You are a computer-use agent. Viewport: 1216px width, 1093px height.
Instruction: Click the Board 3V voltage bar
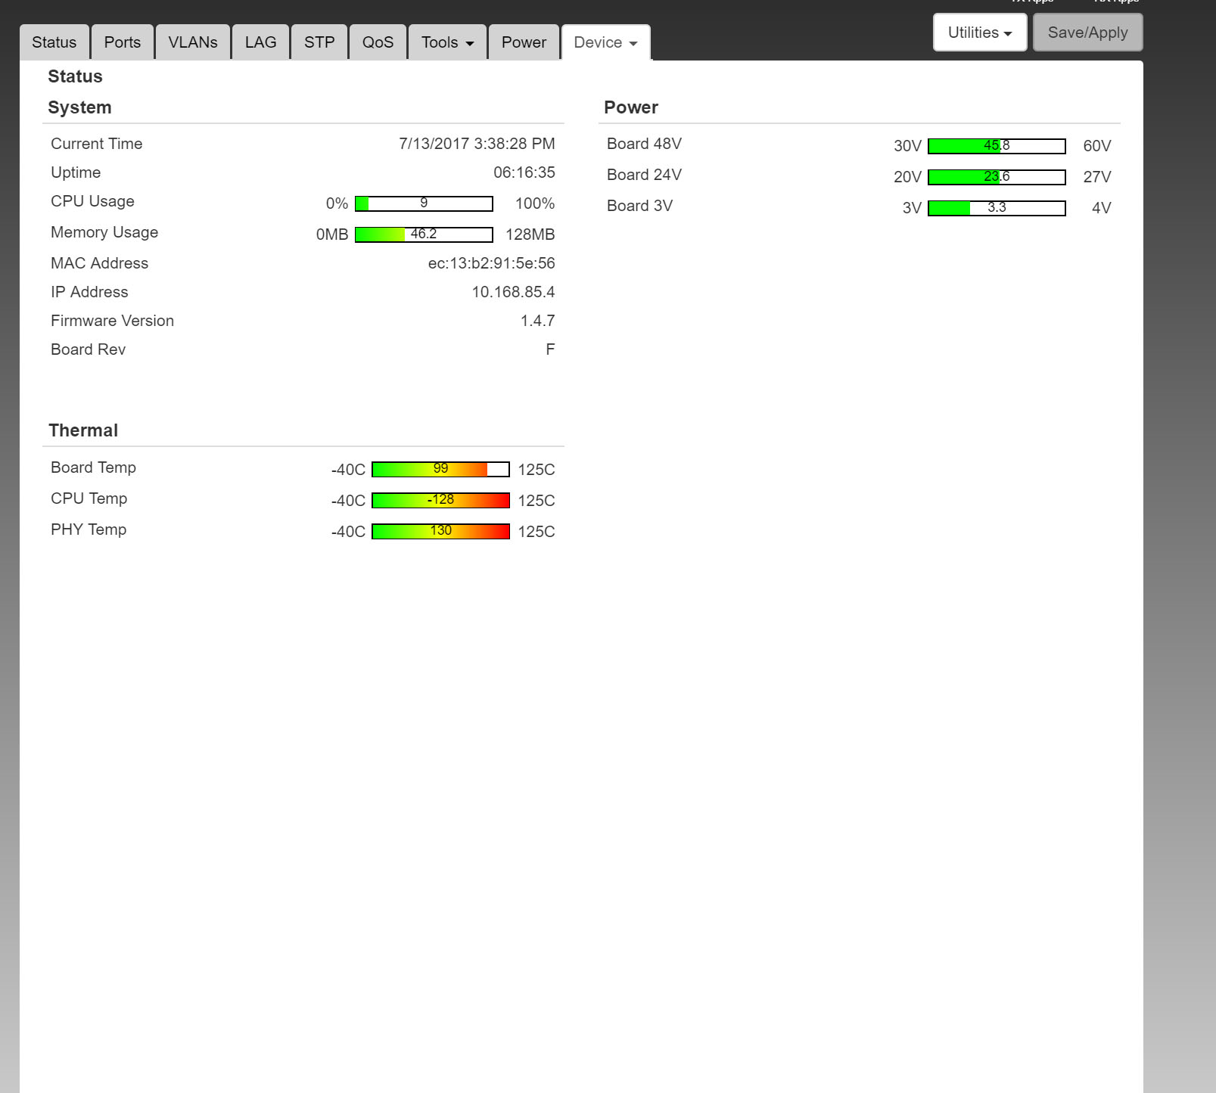(997, 208)
